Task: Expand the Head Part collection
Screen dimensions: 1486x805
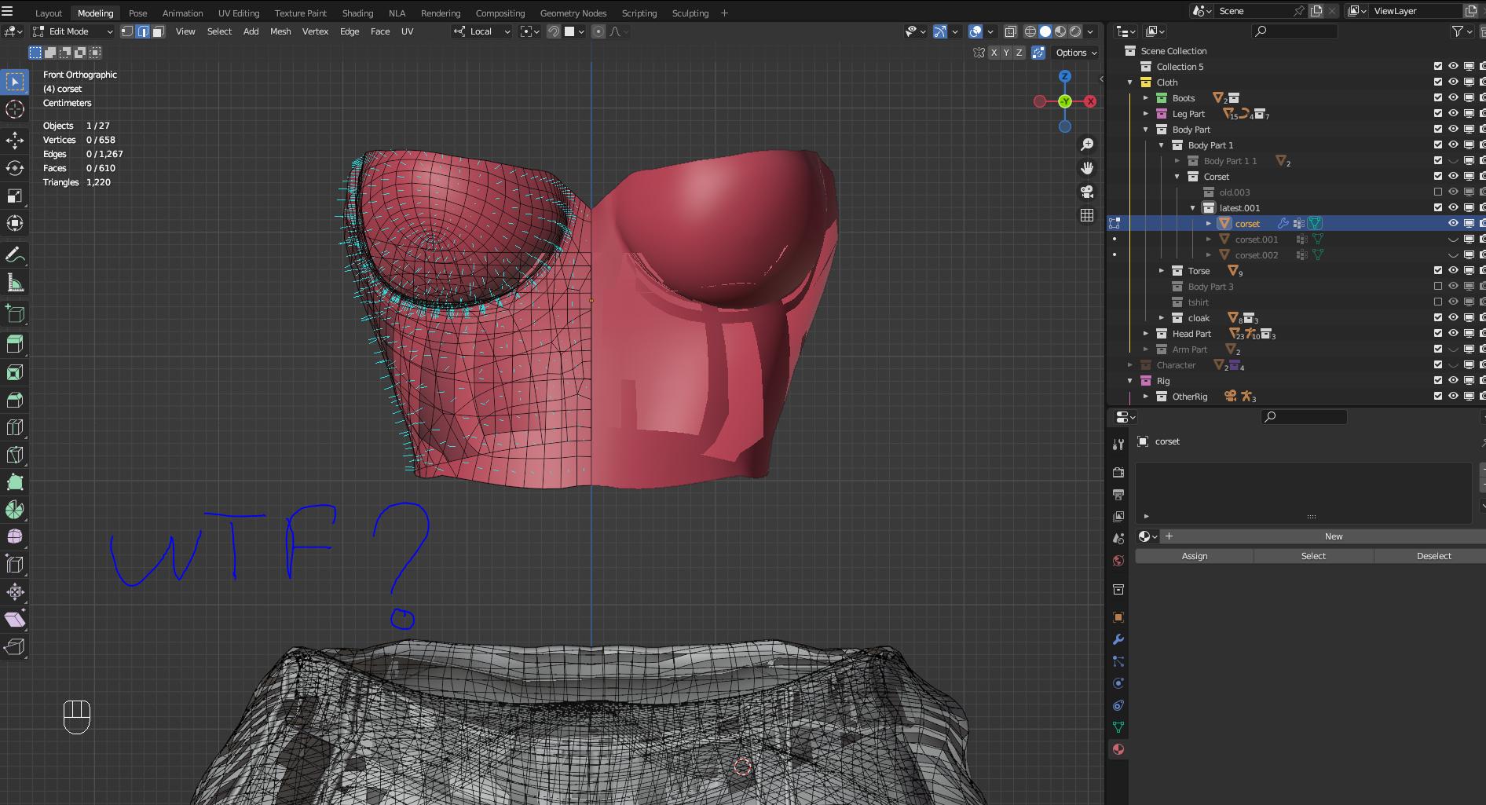Action: click(x=1146, y=334)
